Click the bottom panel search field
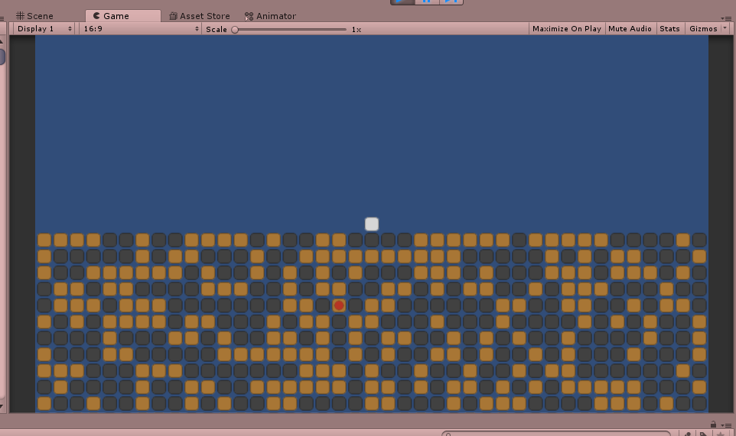The height and width of the screenshot is (436, 736). [x=555, y=434]
